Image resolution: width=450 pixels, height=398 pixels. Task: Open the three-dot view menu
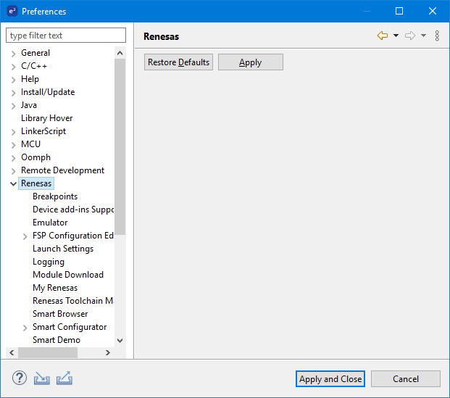[437, 36]
